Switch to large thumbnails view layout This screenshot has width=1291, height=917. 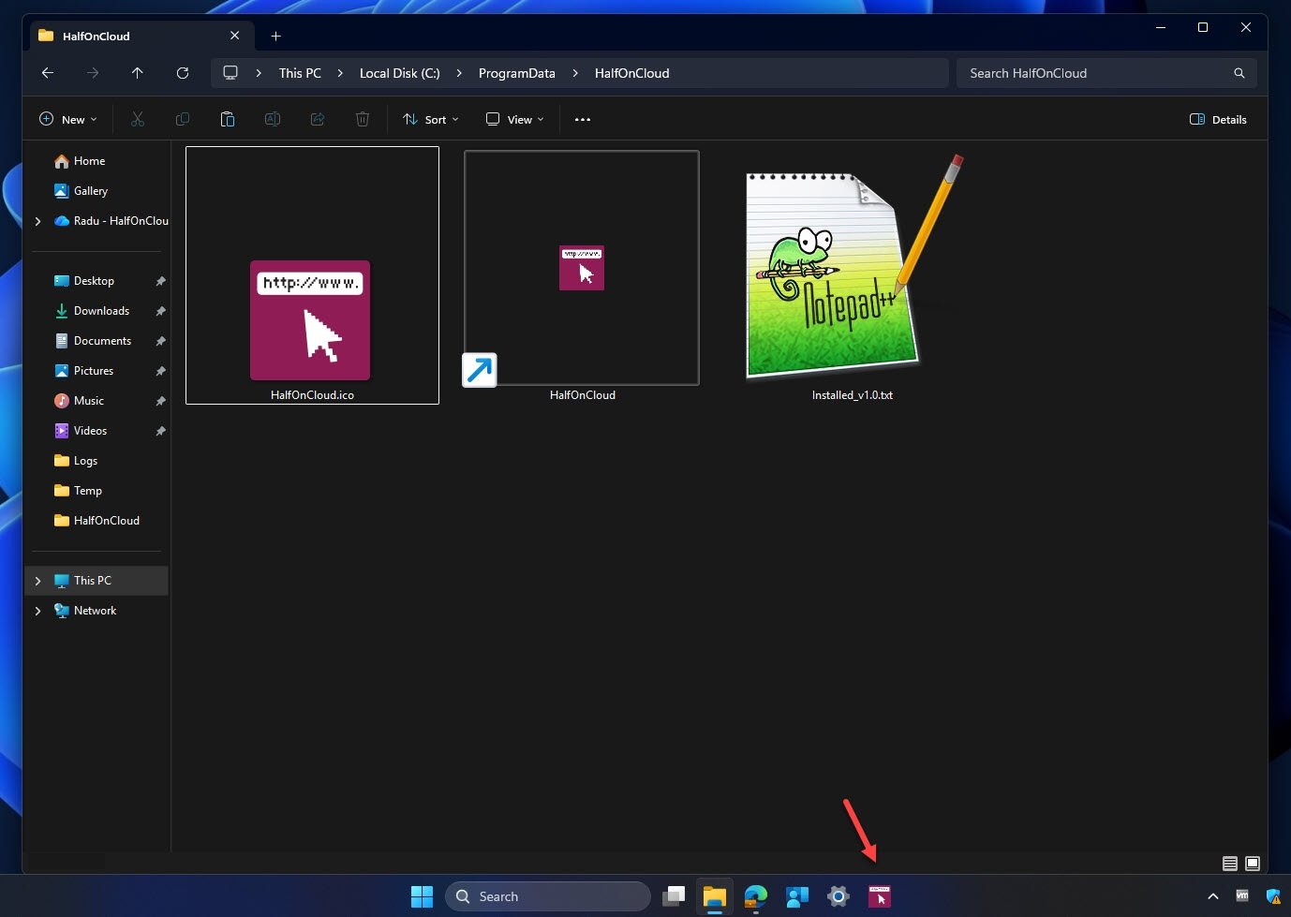(1253, 863)
